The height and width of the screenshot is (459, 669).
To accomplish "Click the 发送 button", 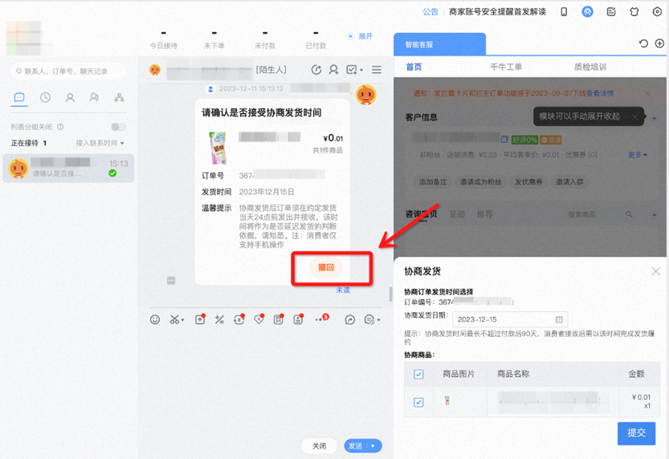I will pos(356,446).
